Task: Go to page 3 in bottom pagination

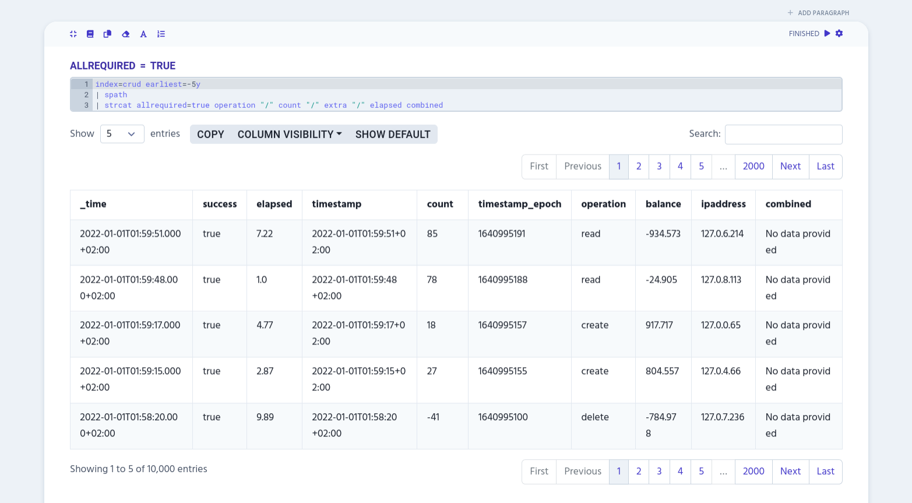Action: point(659,472)
